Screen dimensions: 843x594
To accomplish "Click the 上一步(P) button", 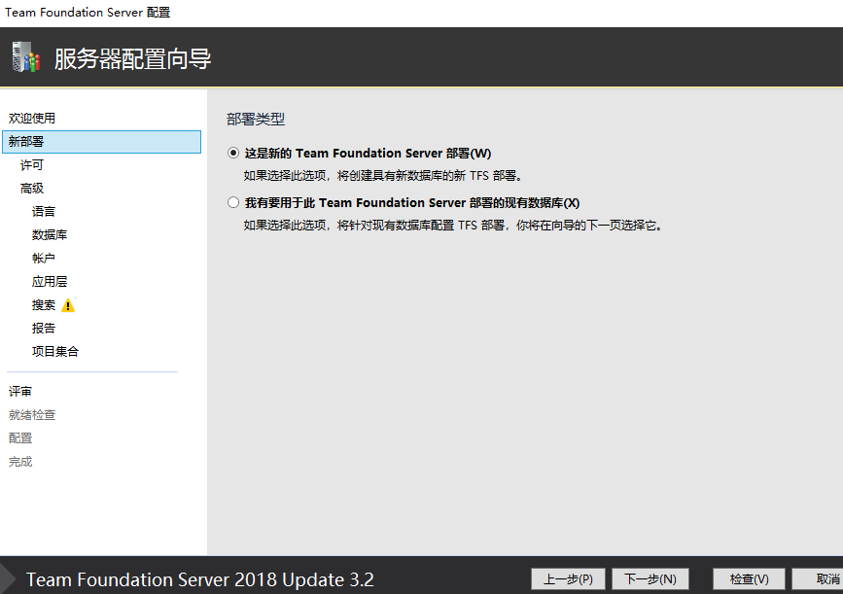I will [568, 579].
